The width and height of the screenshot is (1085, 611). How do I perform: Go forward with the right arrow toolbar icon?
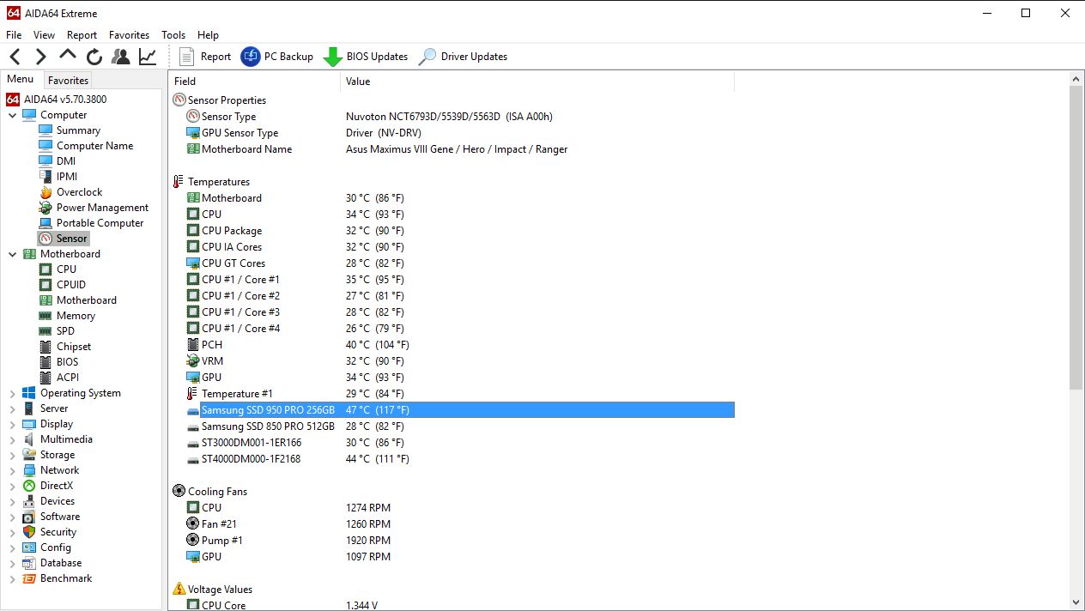pos(40,57)
